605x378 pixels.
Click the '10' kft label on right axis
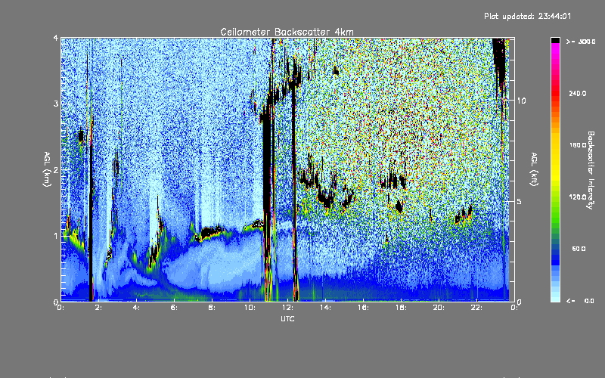[521, 101]
